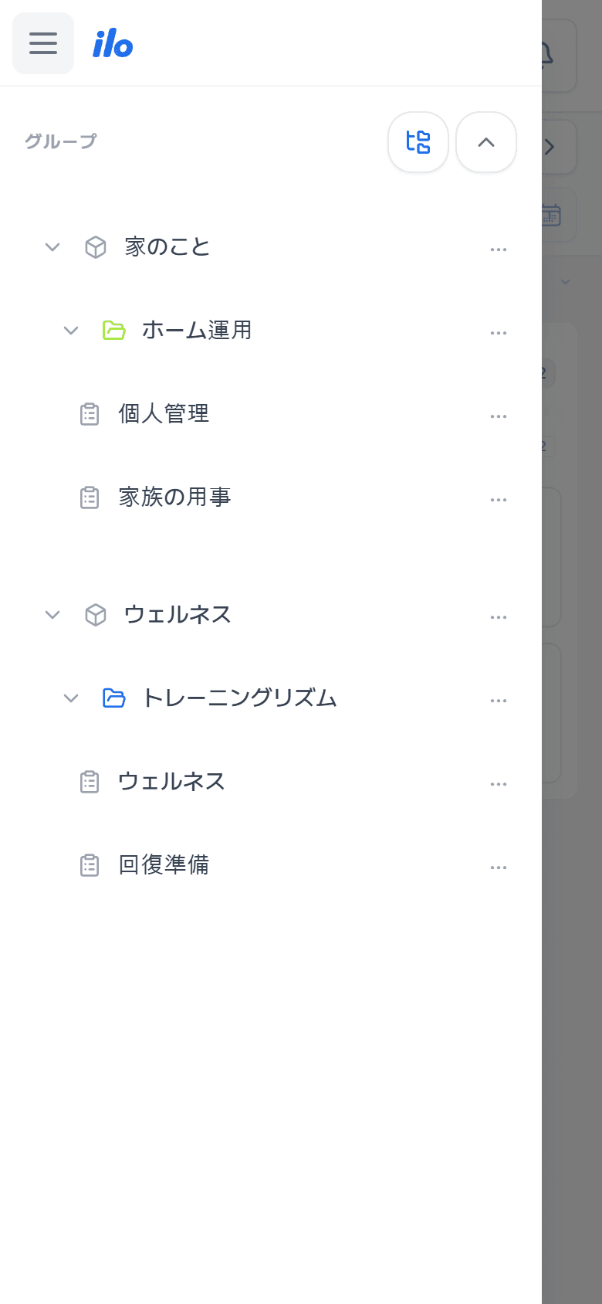Select the blue トレーニングリズム folder icon
The width and height of the screenshot is (602, 1304).
tap(114, 698)
